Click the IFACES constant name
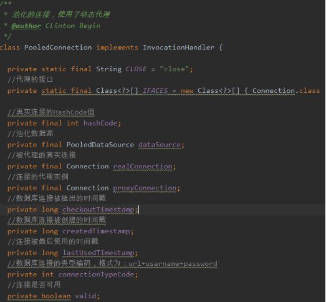 pos(155,90)
